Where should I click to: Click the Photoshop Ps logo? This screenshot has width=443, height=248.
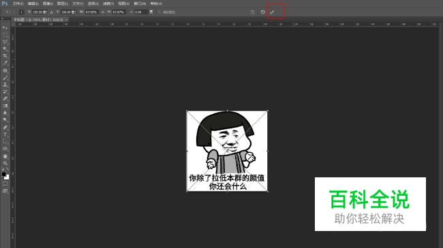[5, 3]
